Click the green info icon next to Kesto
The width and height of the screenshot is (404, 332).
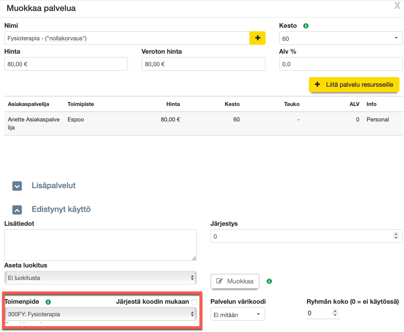coord(306,26)
